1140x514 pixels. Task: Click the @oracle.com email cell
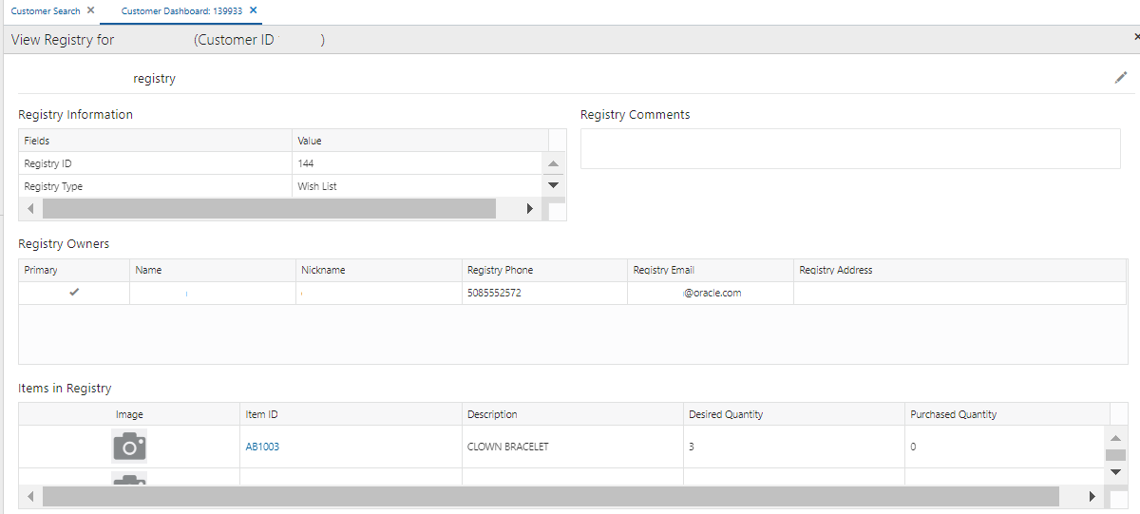711,293
